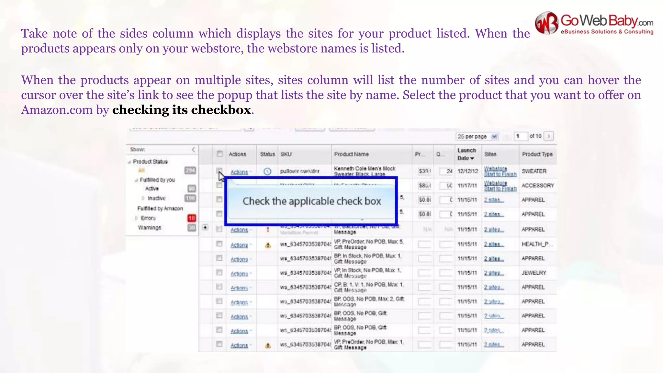This screenshot has width=663, height=373.
Task: Select the Active filter
Action: pos(152,188)
